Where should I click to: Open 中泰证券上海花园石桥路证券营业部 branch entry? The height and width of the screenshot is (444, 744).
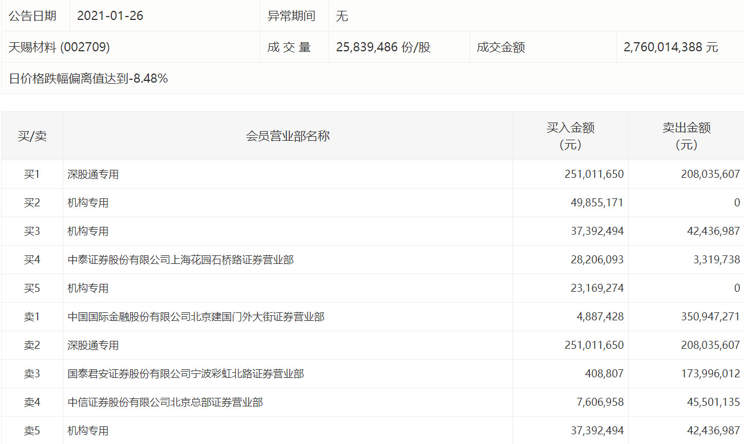click(180, 260)
